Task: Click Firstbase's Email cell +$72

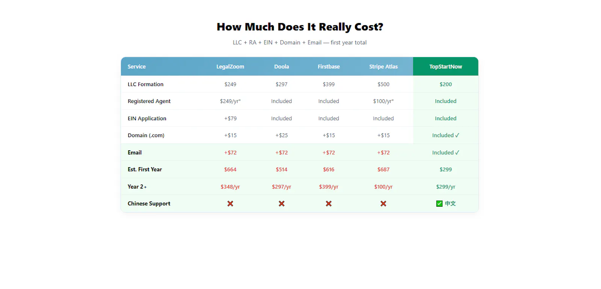Action: 329,153
